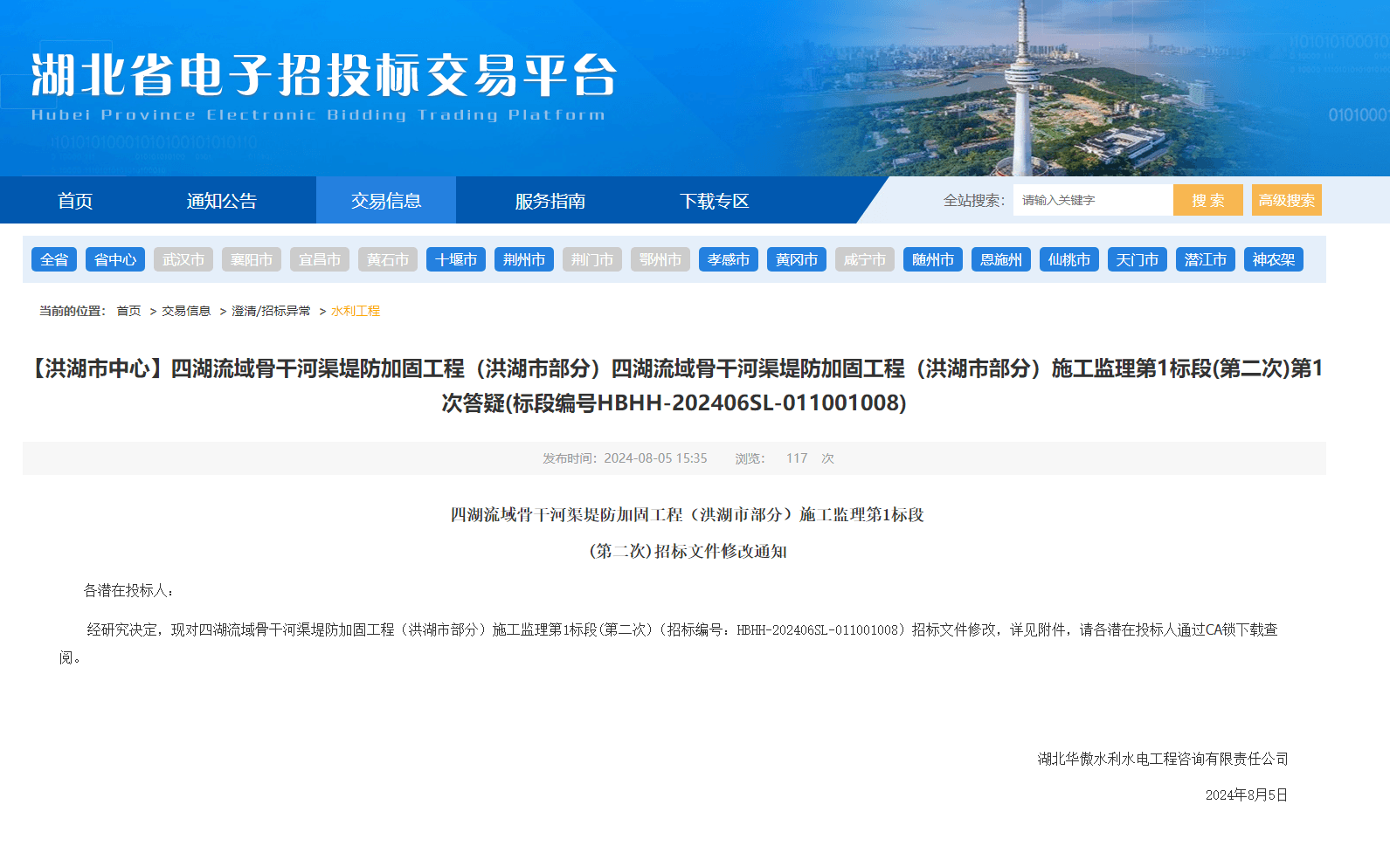
Task: Open 高级搜索 advanced search
Action: coord(1286,200)
